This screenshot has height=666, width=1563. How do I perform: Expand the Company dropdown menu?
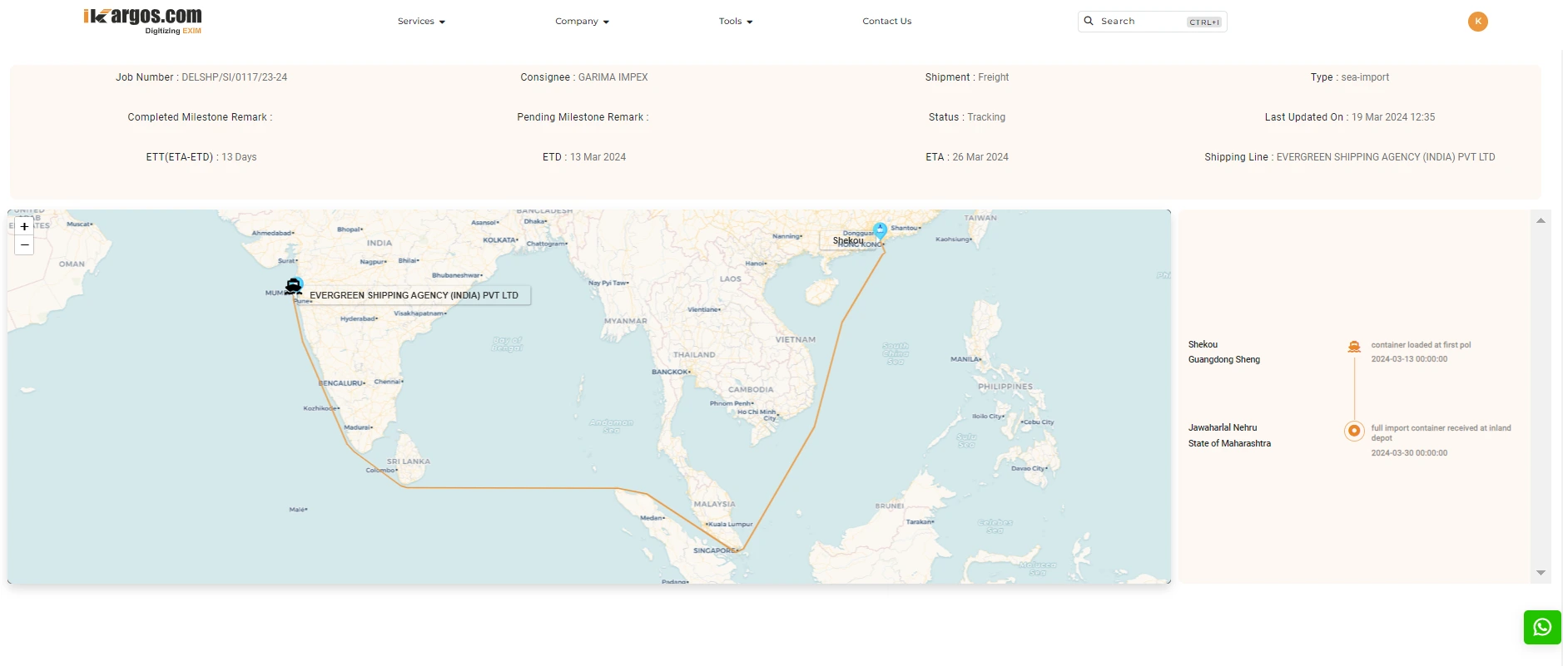pyautogui.click(x=582, y=22)
